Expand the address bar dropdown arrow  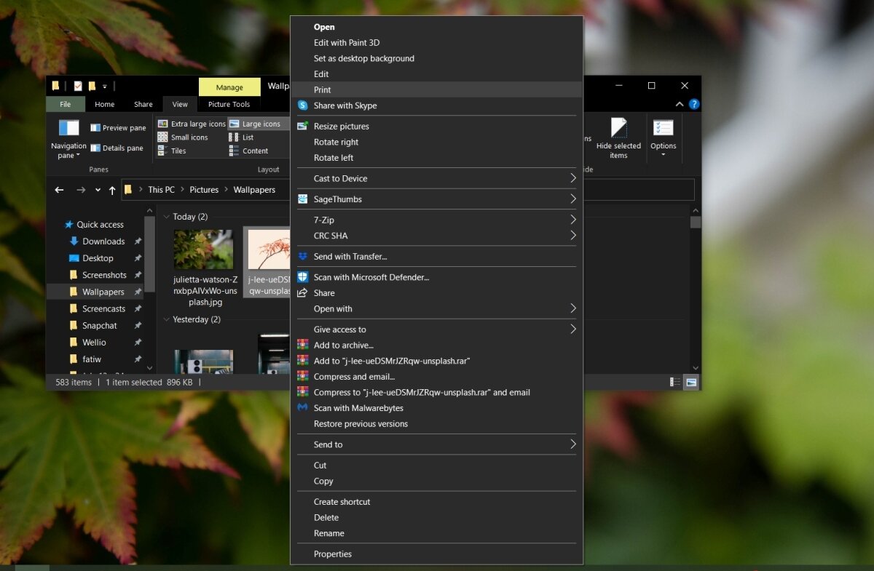97,189
